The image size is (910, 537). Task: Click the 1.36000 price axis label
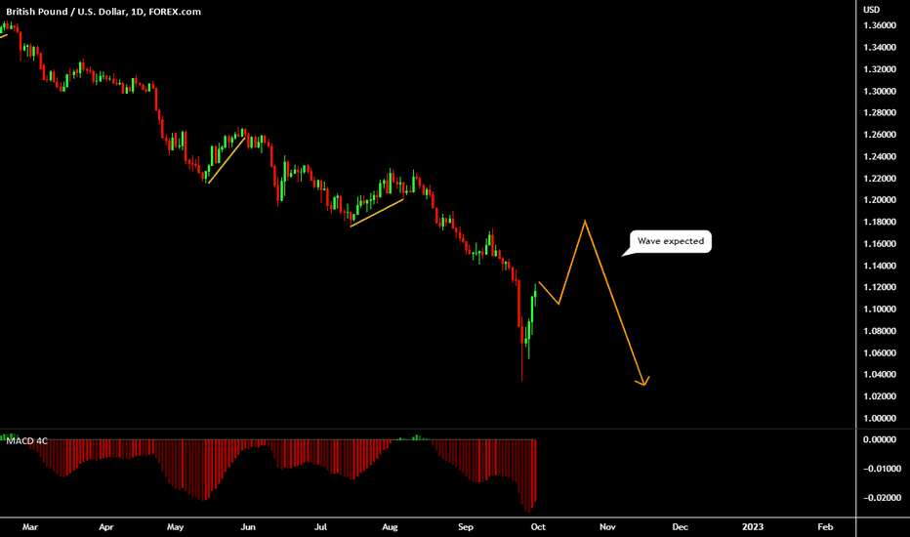(x=879, y=25)
